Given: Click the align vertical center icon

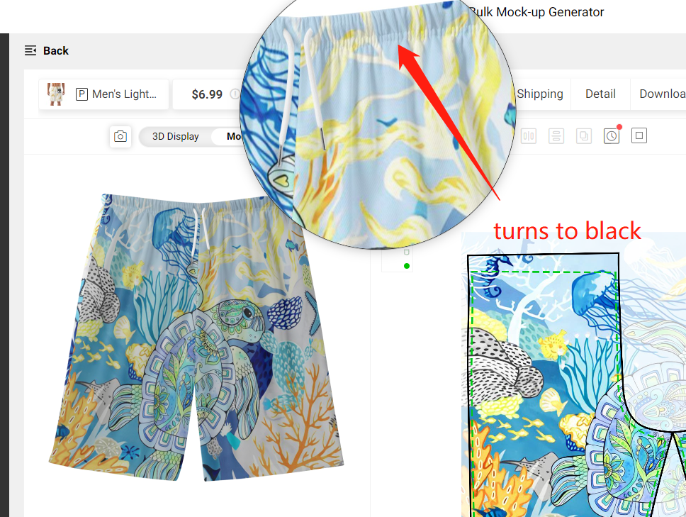Looking at the screenshot, I should click(556, 136).
